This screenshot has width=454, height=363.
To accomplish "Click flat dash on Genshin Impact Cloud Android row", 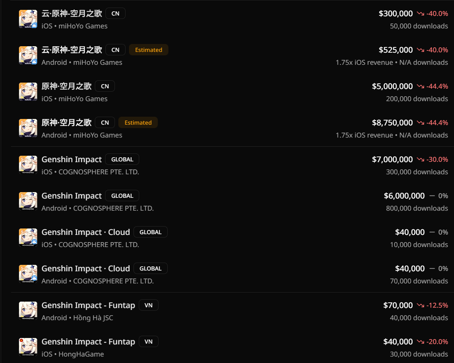I will pyautogui.click(x=432, y=269).
